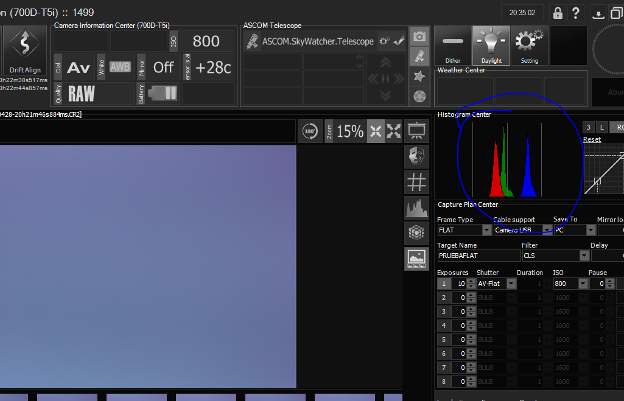The width and height of the screenshot is (624, 401).
Task: Click the sensor temperature +28c readout
Action: (209, 67)
